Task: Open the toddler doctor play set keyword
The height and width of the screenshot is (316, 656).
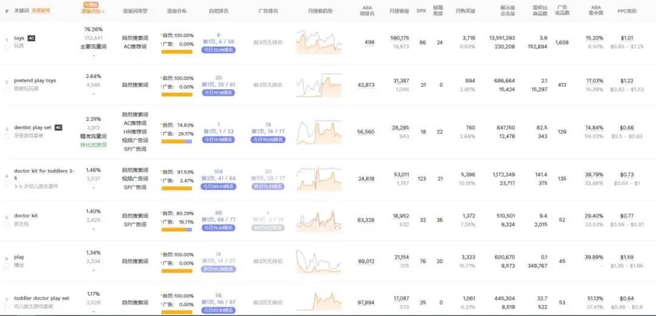Action: point(41,298)
